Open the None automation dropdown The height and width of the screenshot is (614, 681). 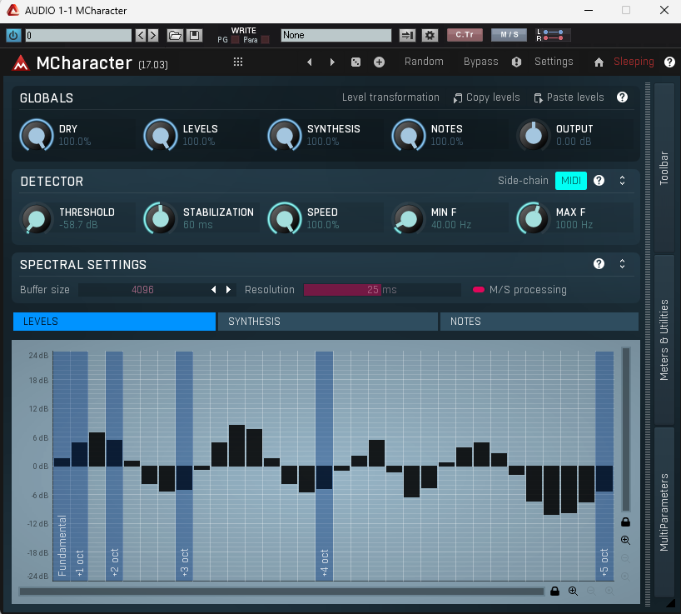click(x=336, y=35)
